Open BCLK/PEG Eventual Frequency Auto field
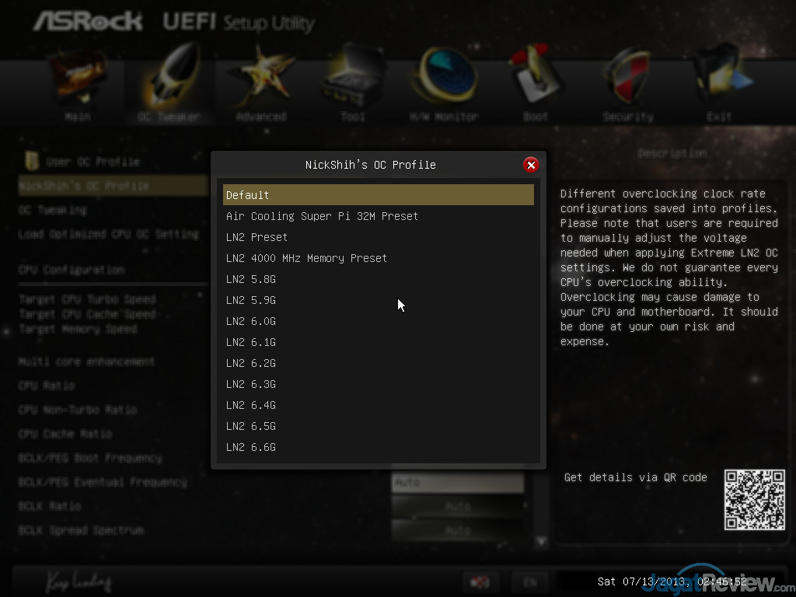 pyautogui.click(x=457, y=482)
